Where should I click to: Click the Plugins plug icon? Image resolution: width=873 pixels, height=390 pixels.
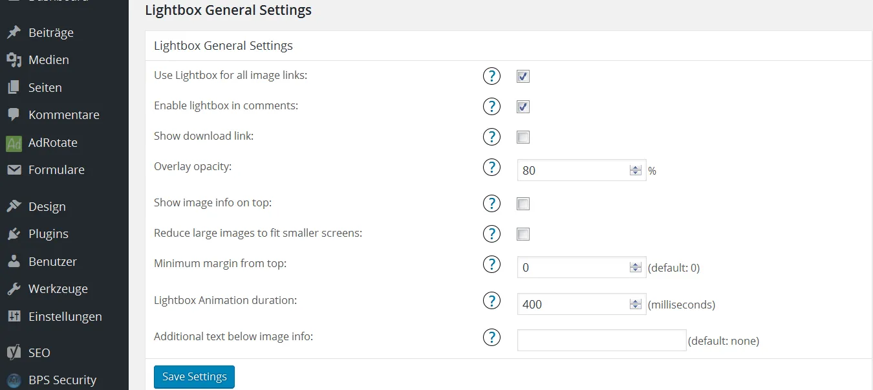[14, 234]
